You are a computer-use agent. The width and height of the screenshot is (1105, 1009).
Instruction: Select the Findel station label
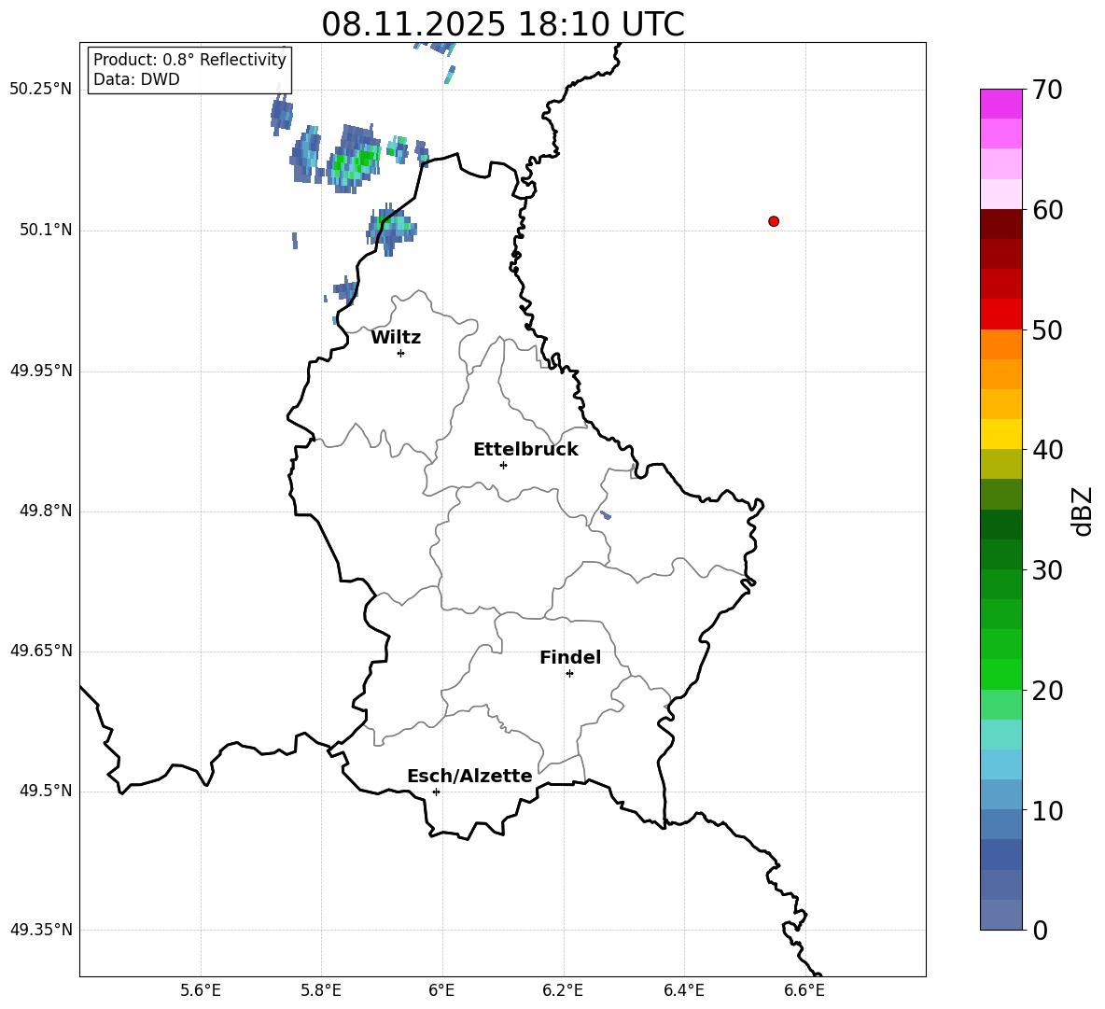[x=570, y=657]
